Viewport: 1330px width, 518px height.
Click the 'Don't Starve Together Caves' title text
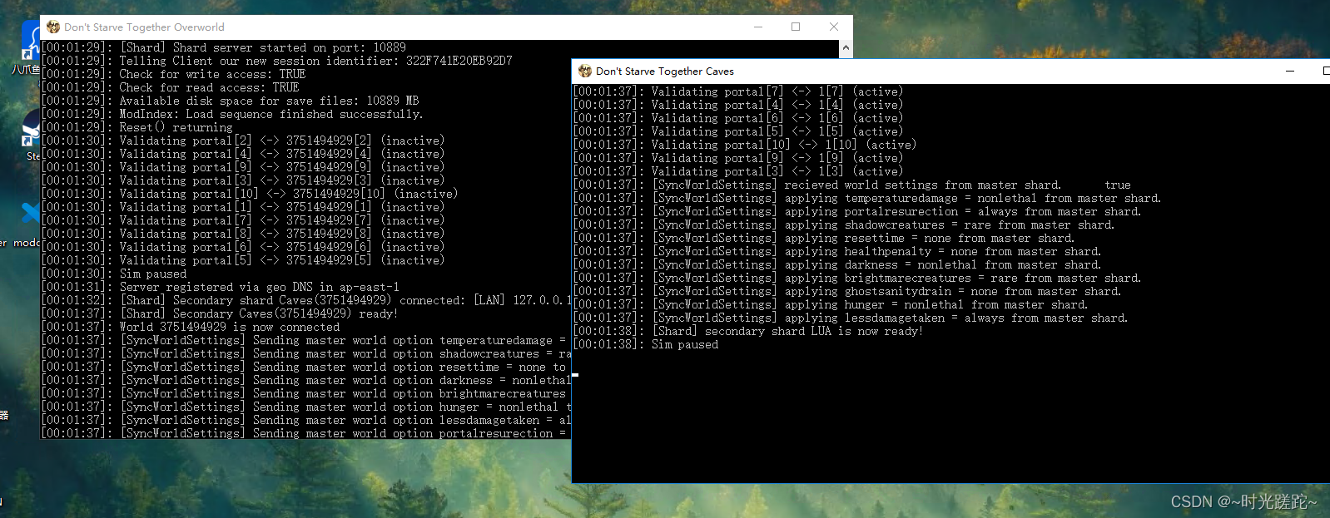[665, 71]
